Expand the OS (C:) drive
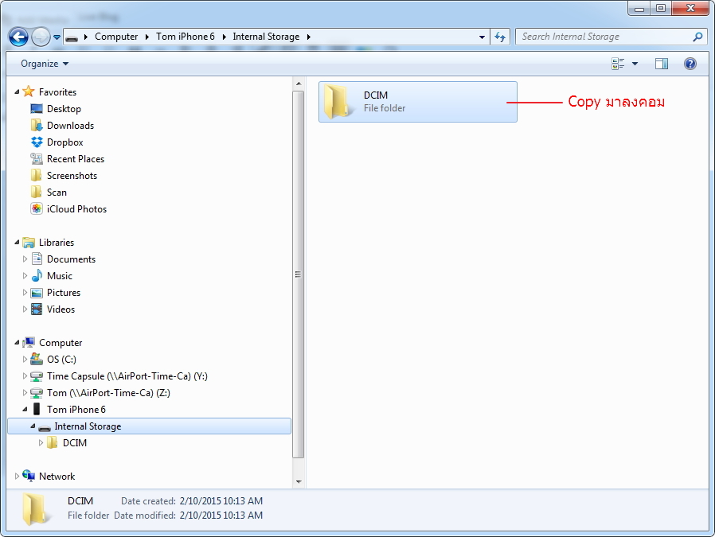The image size is (715, 537). (x=25, y=360)
